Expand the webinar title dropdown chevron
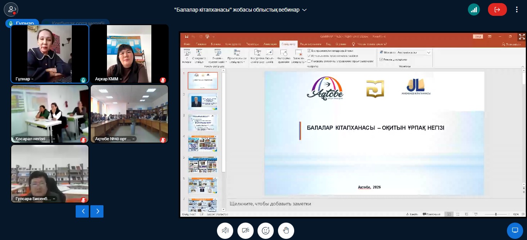Screen dimensions: 527x240 tap(304, 10)
